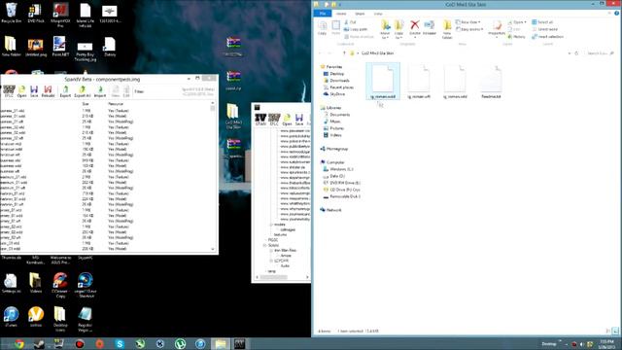Click SkyDrive in navigation pane
Viewport: 622px width, 350px height.
[x=334, y=94]
